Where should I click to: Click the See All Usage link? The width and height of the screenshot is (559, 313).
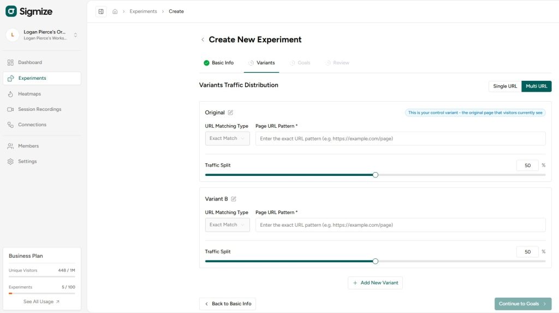click(41, 302)
